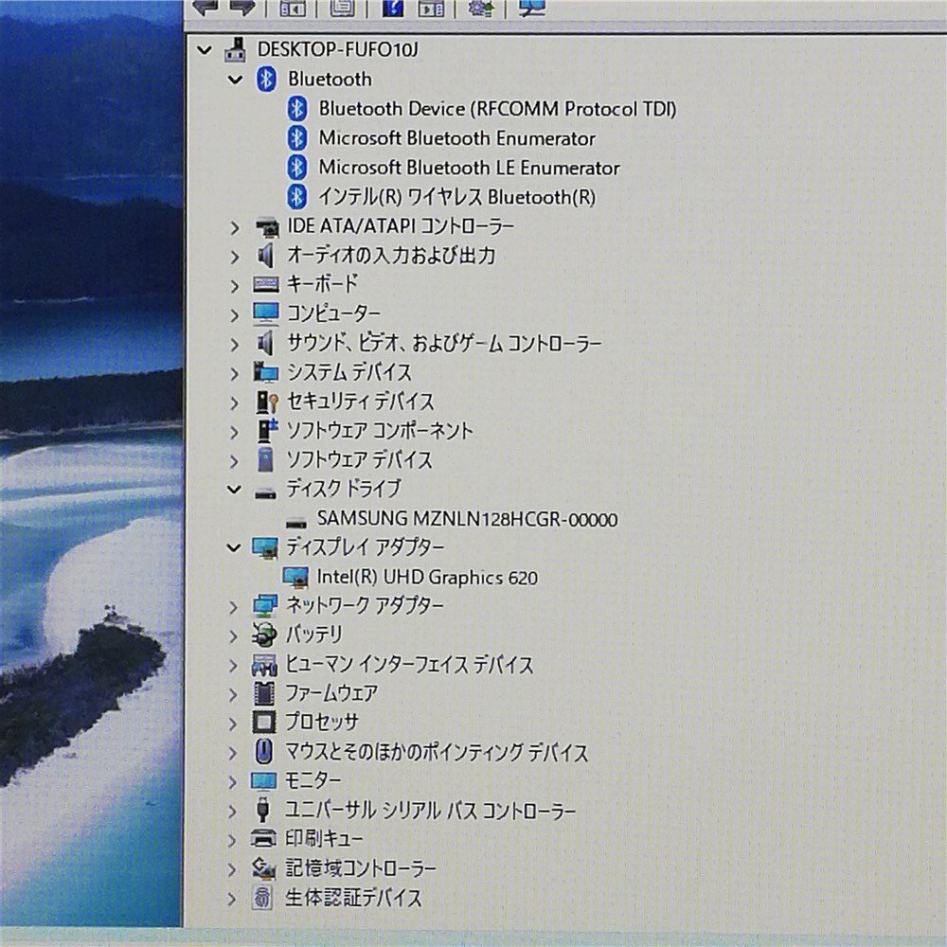Screen dimensions: 947x947
Task: Toggle the show/hide console tree toolbar icon
Action: (293, 8)
